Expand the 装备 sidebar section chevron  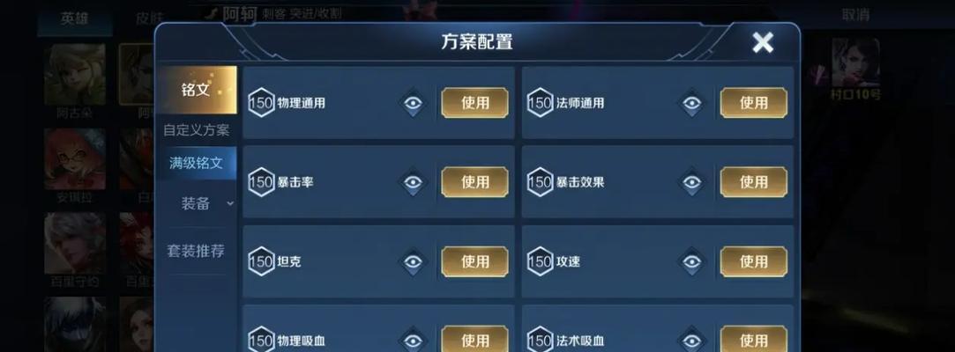(x=230, y=203)
